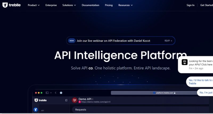This screenshot has width=213, height=114.
Task: Open the Product dropdown menu
Action: tap(34, 5)
